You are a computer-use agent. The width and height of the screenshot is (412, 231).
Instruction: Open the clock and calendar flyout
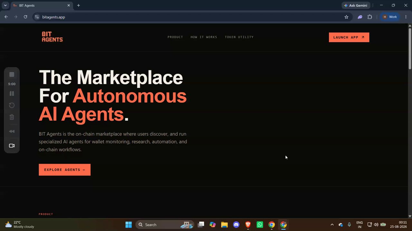coord(398,225)
